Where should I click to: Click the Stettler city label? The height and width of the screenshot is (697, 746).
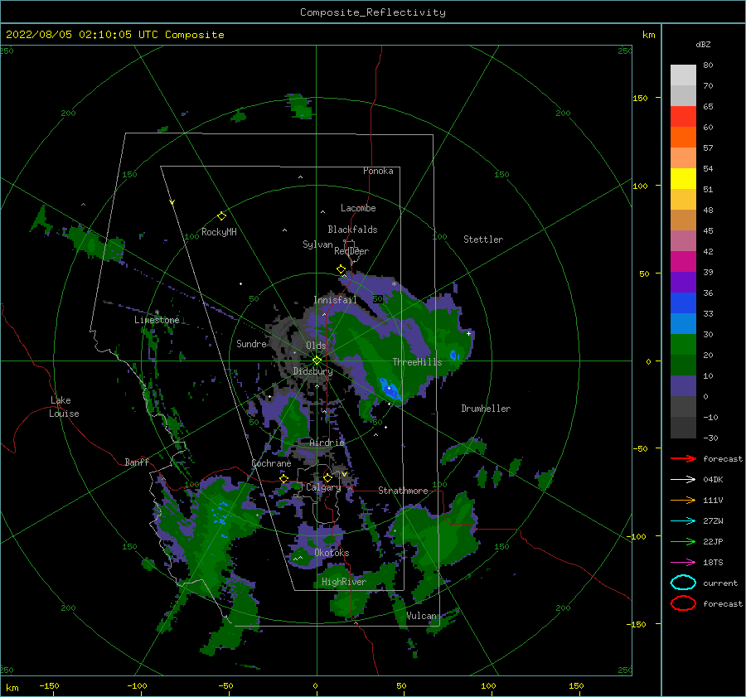pos(483,240)
